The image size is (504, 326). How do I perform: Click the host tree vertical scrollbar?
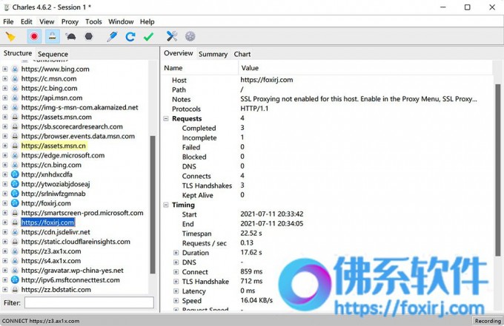(x=153, y=205)
